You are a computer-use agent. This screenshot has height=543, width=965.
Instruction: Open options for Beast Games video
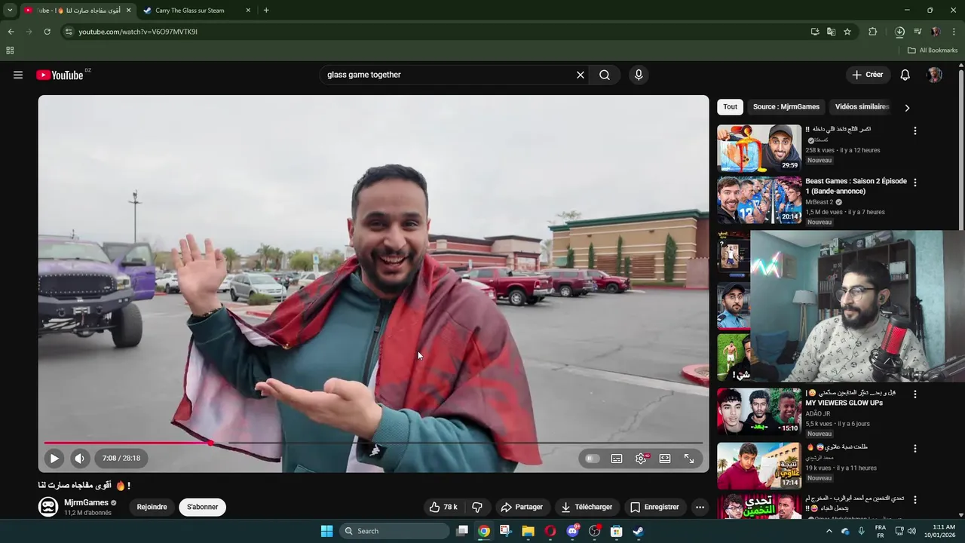915,183
